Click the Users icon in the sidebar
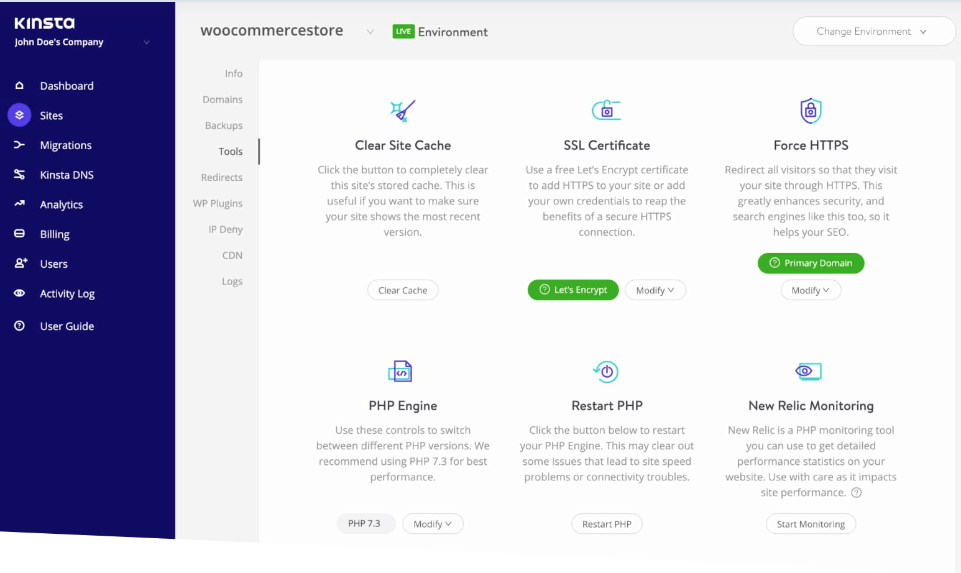Image resolution: width=961 pixels, height=573 pixels. (x=19, y=264)
